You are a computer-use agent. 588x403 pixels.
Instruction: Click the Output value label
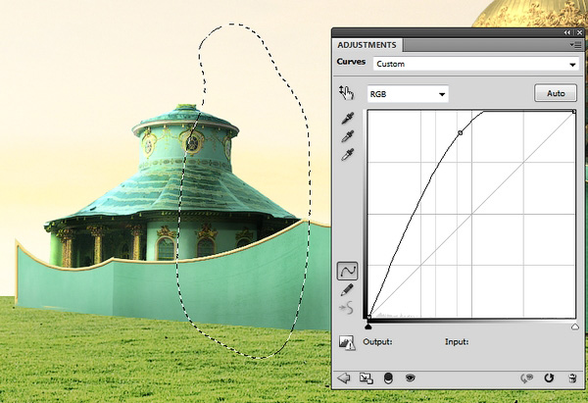click(x=377, y=342)
